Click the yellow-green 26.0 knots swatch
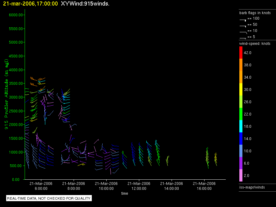The width and height of the screenshot is (276, 207). tap(241, 102)
